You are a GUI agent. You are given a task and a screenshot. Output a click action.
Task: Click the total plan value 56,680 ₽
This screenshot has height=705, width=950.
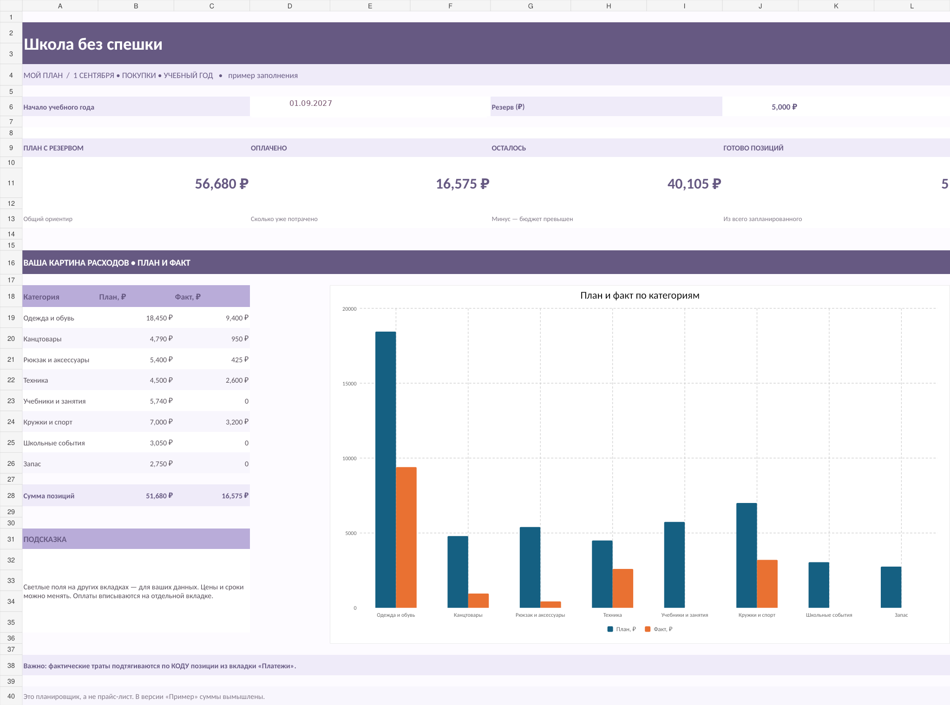[x=222, y=184]
